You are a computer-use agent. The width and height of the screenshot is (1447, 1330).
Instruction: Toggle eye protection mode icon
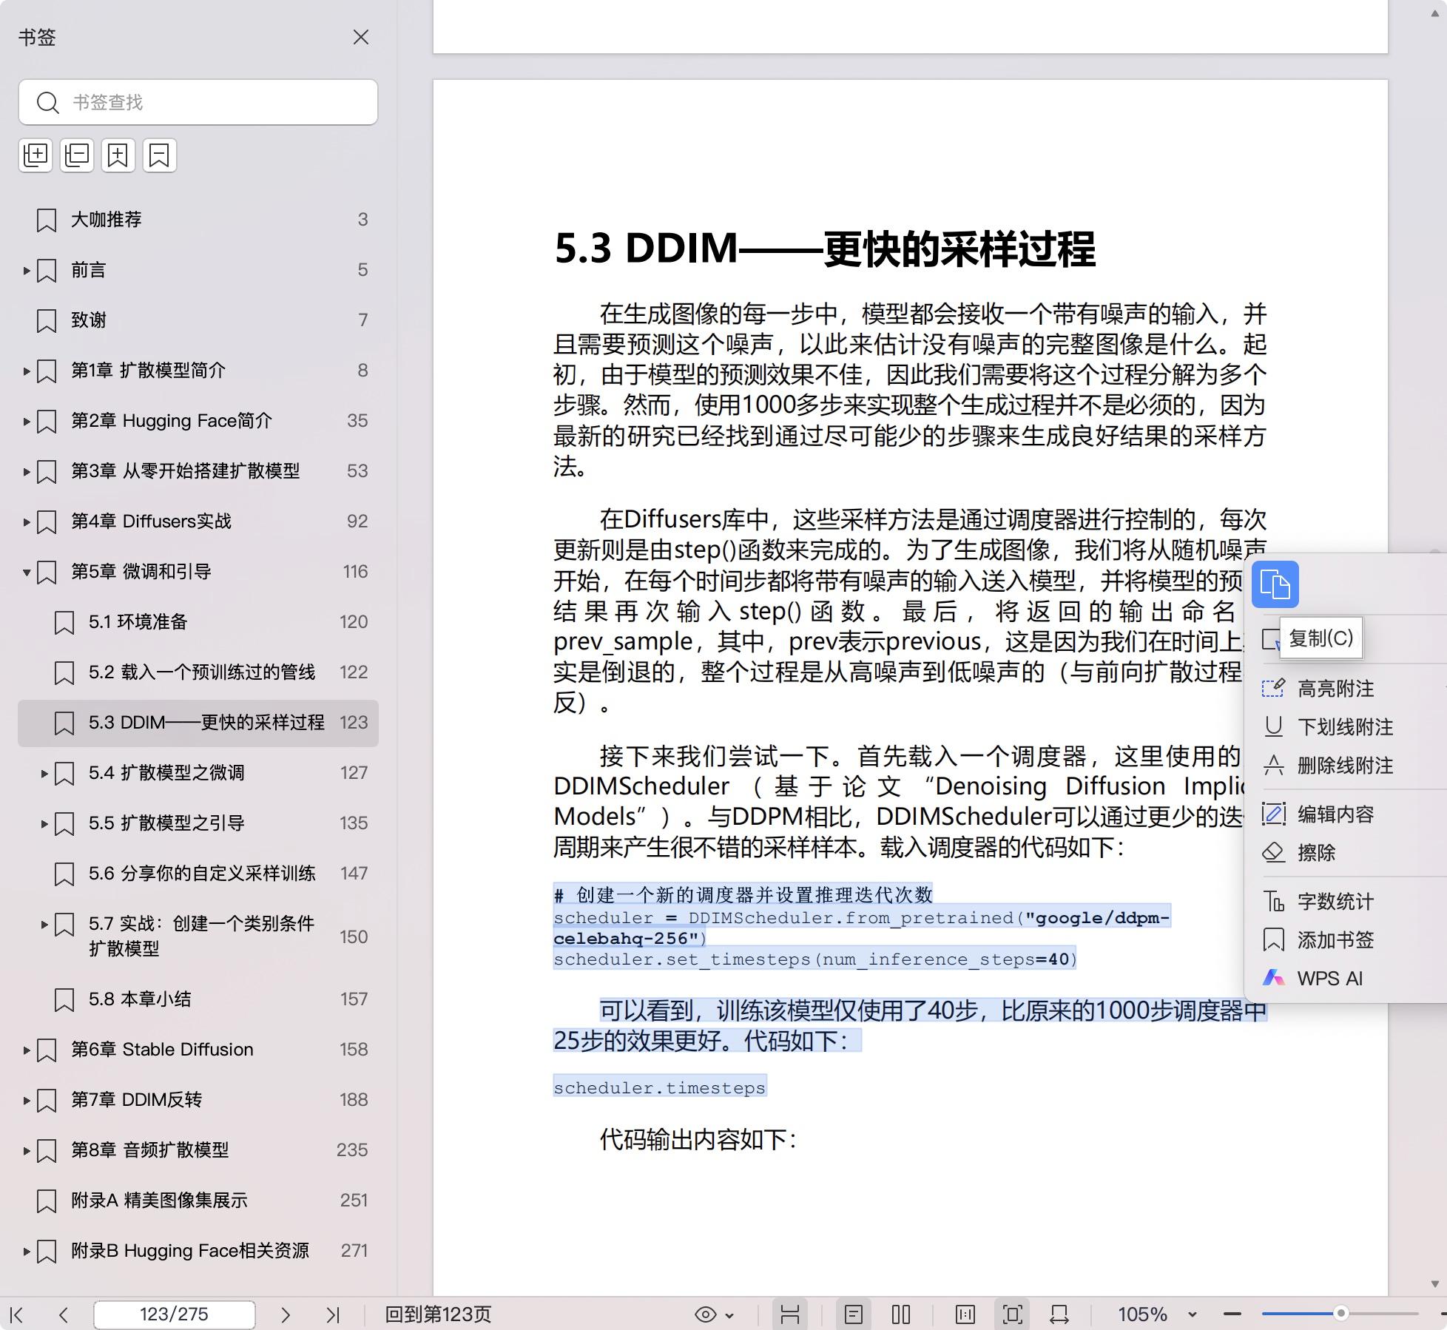[706, 1314]
